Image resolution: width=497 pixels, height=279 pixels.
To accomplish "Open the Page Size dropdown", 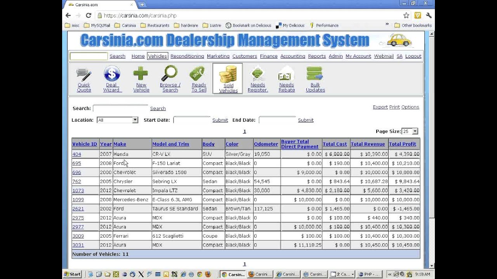I will tap(410, 131).
